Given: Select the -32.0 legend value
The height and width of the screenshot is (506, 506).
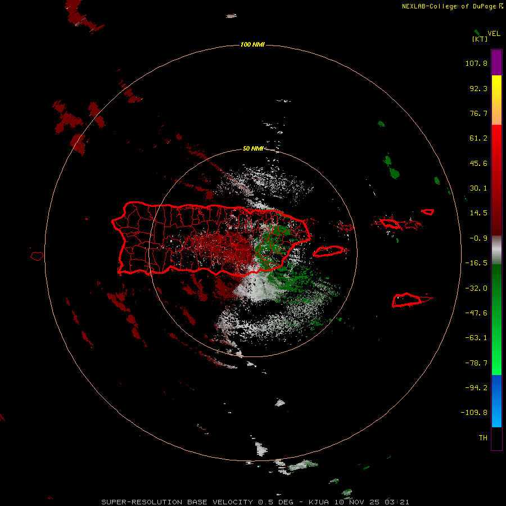Looking at the screenshot, I should (x=476, y=288).
